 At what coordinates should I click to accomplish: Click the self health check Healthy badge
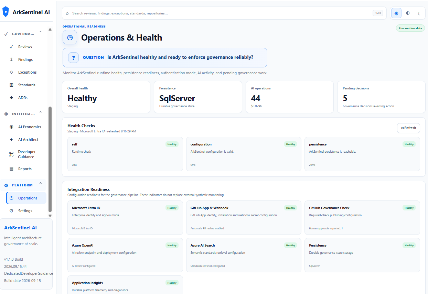click(x=172, y=144)
